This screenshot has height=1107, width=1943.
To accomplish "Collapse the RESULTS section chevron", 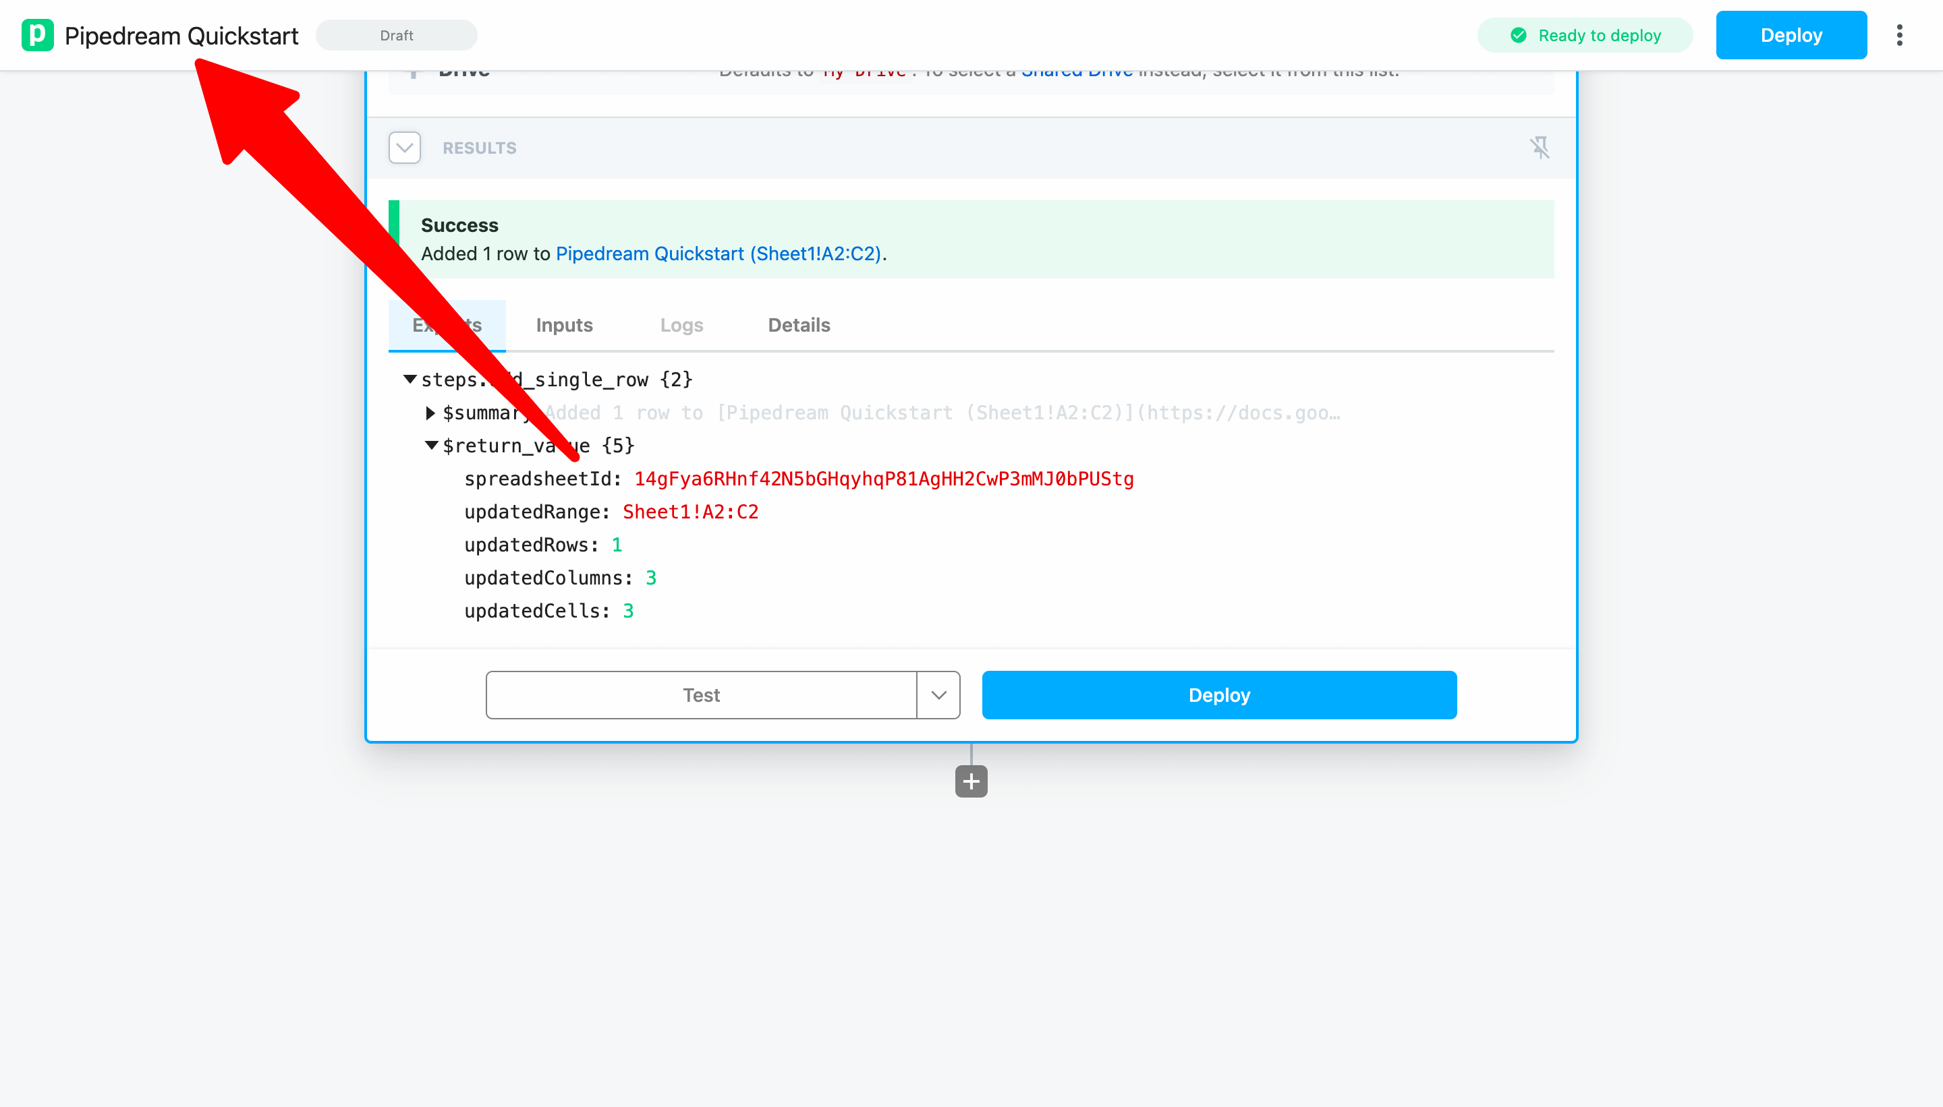I will click(x=404, y=148).
